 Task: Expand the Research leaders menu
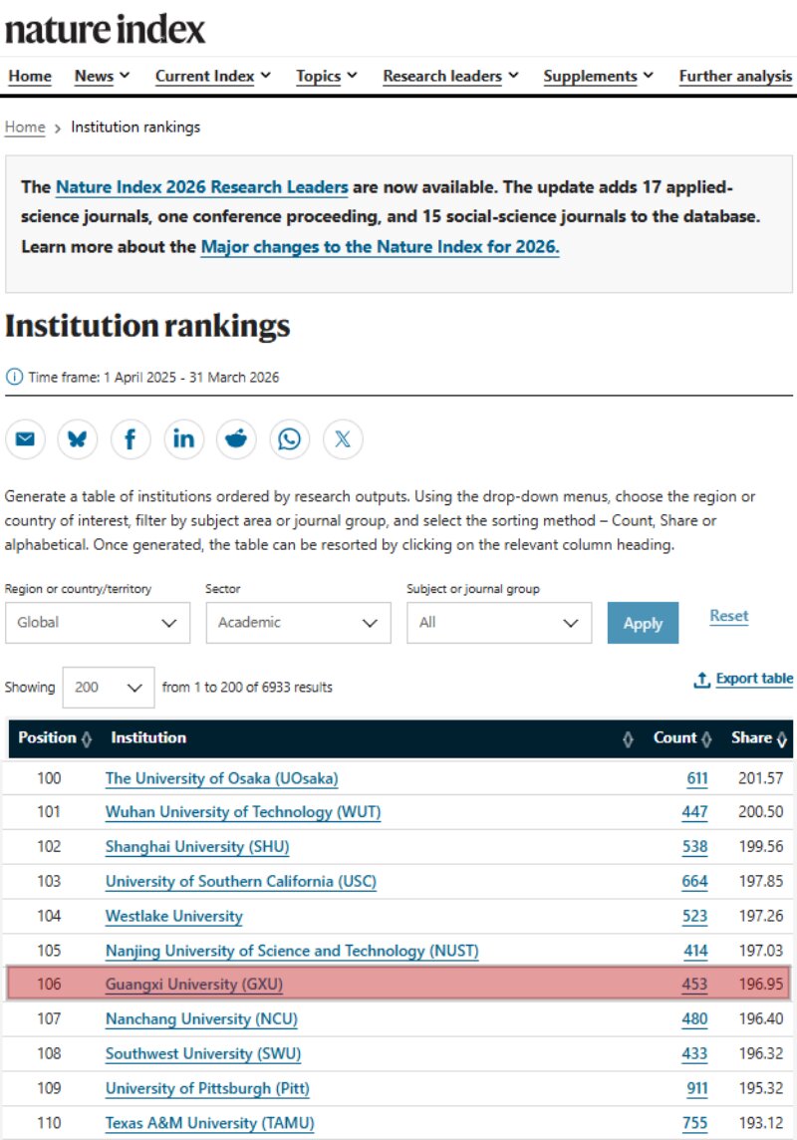(x=450, y=76)
